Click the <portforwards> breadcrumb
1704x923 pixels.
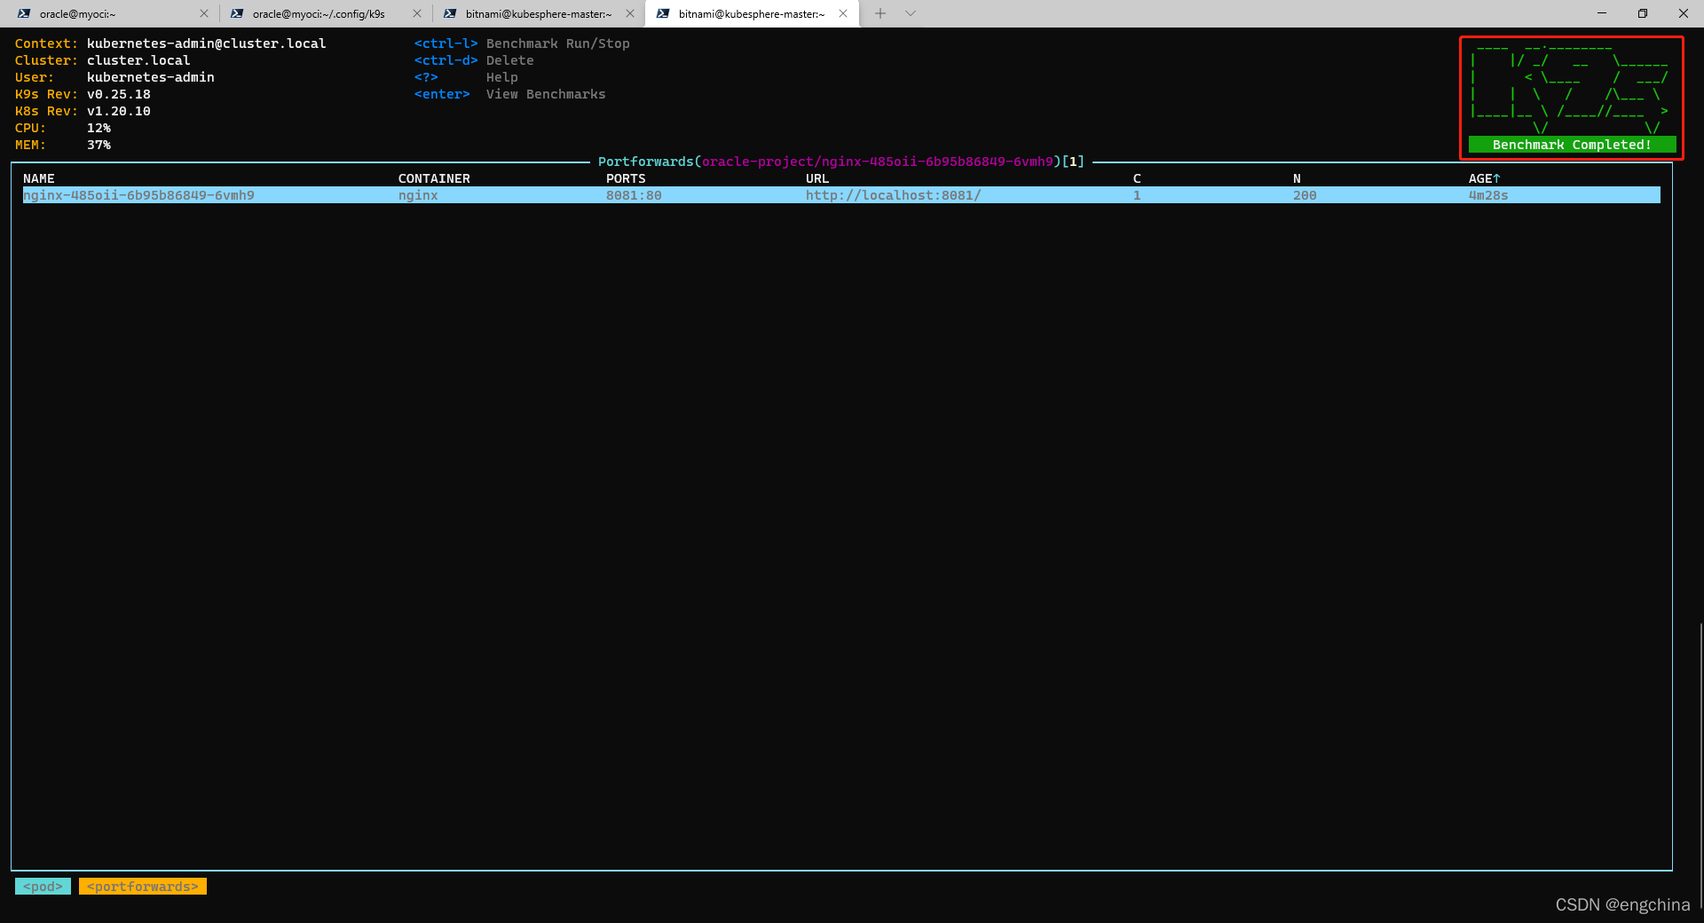[x=143, y=887]
